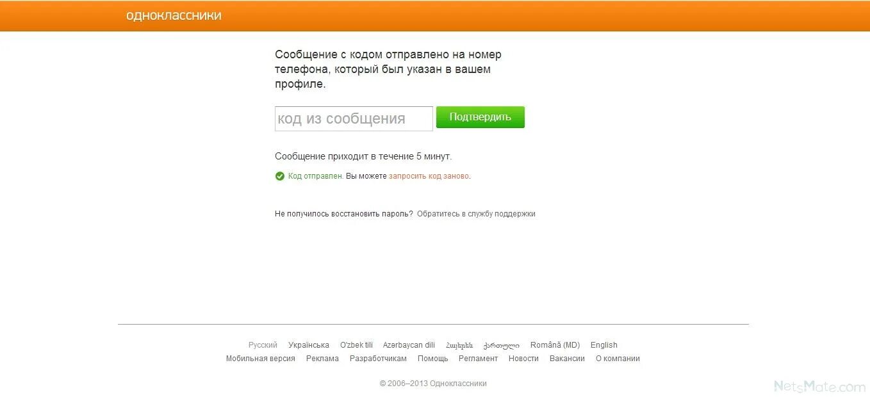Click the Одноклассники logo in header
This screenshot has width=870, height=397.
(x=174, y=15)
